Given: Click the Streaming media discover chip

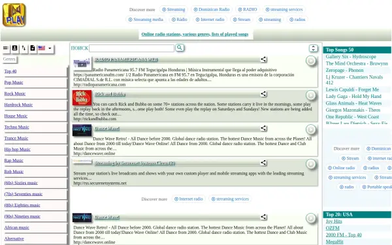Looking at the screenshot, I should pyautogui.click(x=146, y=20).
